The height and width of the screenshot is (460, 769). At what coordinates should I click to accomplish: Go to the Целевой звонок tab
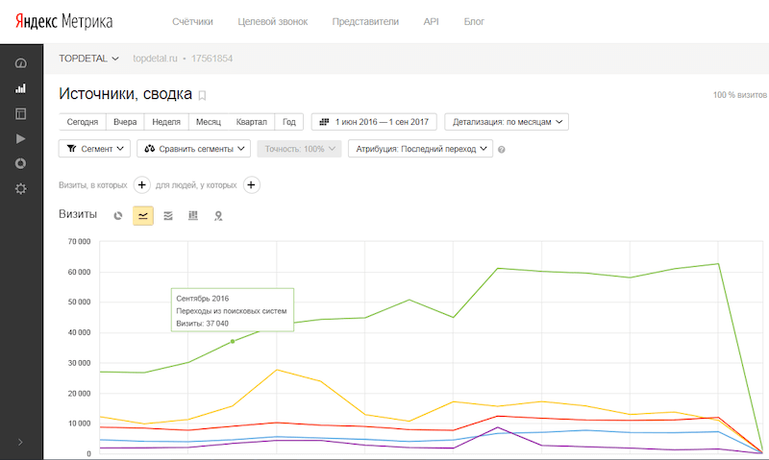pos(272,21)
